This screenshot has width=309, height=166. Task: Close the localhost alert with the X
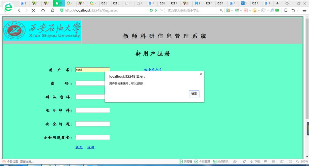tap(201, 74)
